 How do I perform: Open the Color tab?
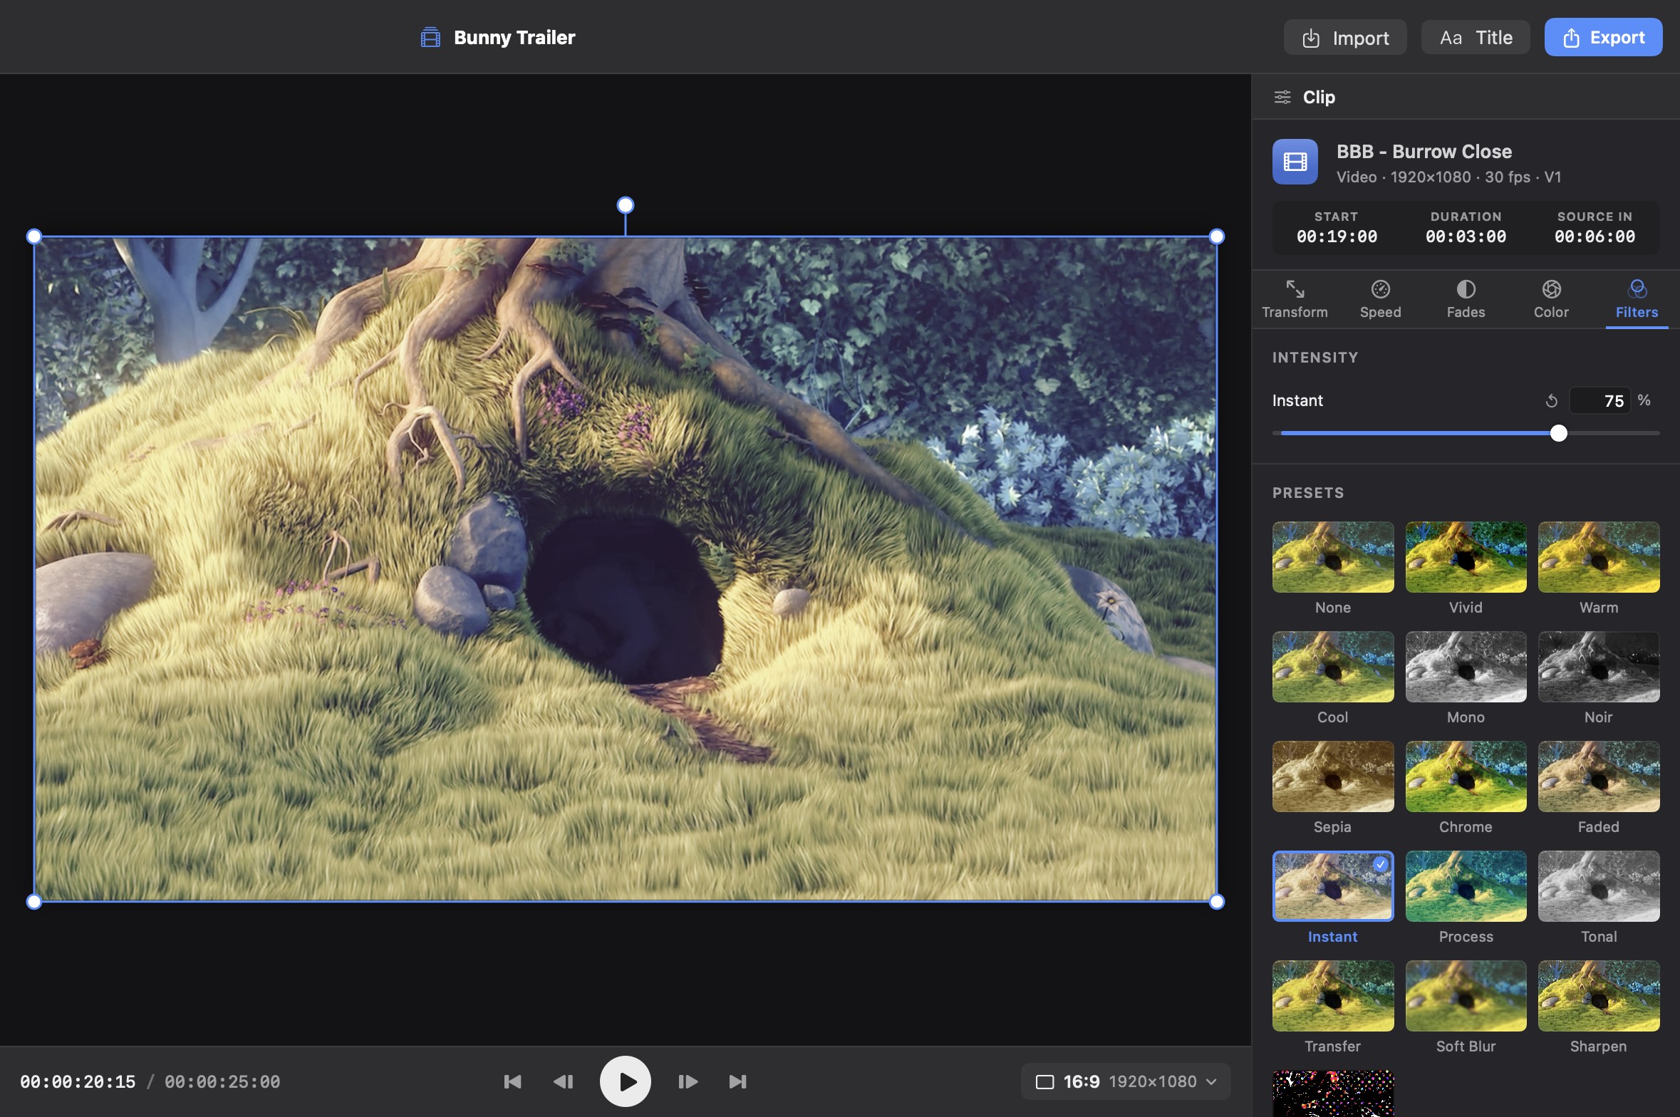click(1551, 299)
